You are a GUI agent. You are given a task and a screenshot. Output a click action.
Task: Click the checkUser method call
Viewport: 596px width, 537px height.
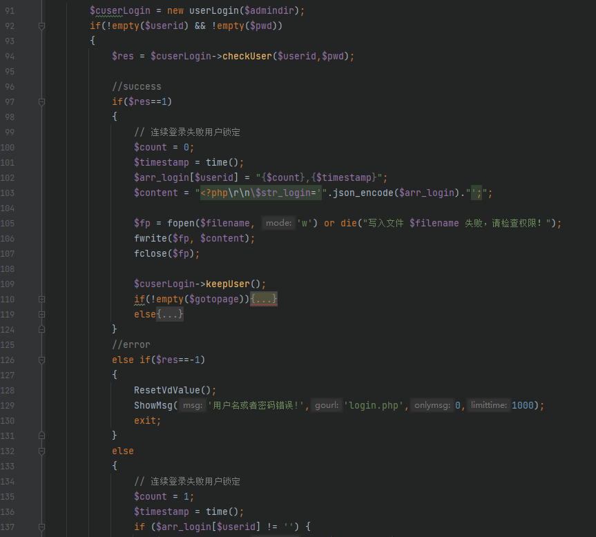(247, 56)
